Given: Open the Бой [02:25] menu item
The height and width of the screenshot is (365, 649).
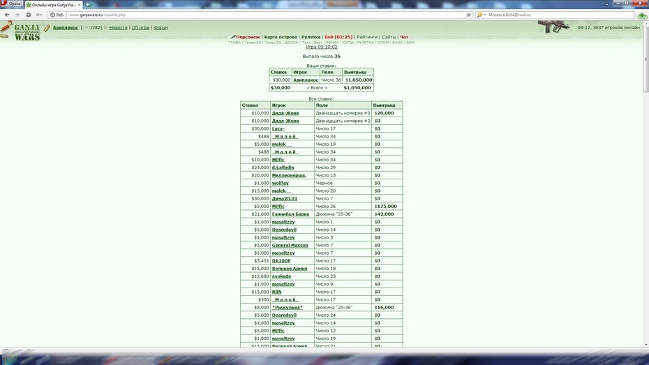Looking at the screenshot, I should 338,37.
